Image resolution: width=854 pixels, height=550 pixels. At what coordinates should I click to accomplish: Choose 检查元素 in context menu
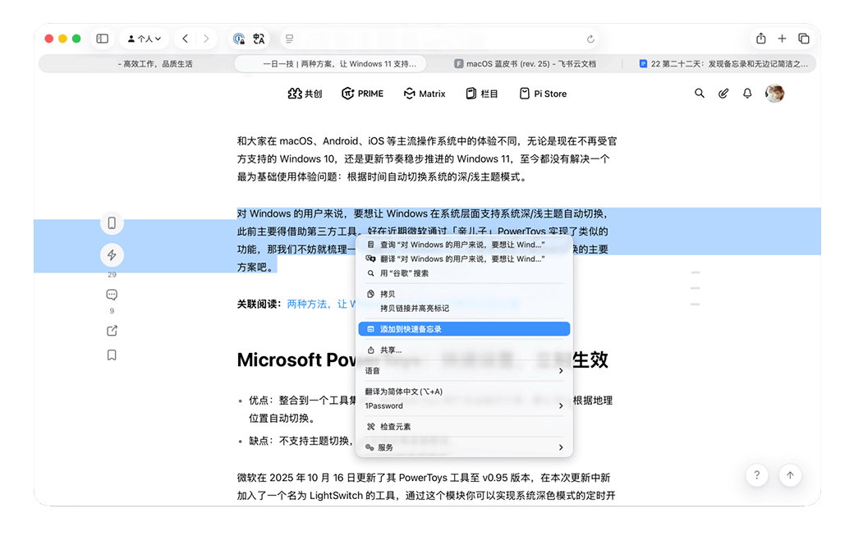(x=464, y=426)
